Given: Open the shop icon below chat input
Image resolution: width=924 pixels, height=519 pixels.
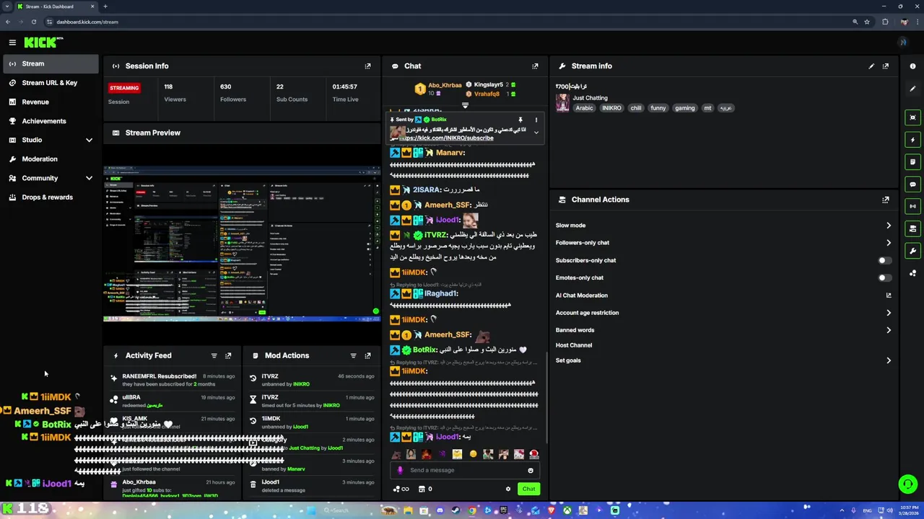Looking at the screenshot, I should pyautogui.click(x=422, y=489).
